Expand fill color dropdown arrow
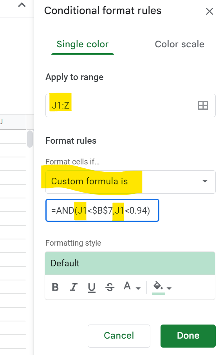 [x=169, y=288]
